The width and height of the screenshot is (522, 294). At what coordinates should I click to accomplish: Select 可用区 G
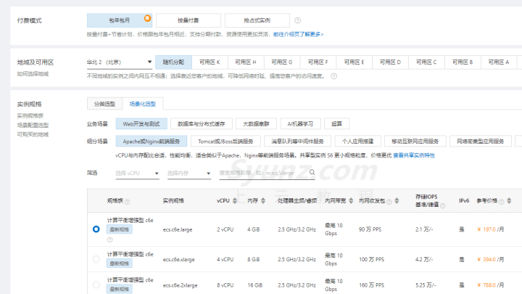tap(282, 62)
